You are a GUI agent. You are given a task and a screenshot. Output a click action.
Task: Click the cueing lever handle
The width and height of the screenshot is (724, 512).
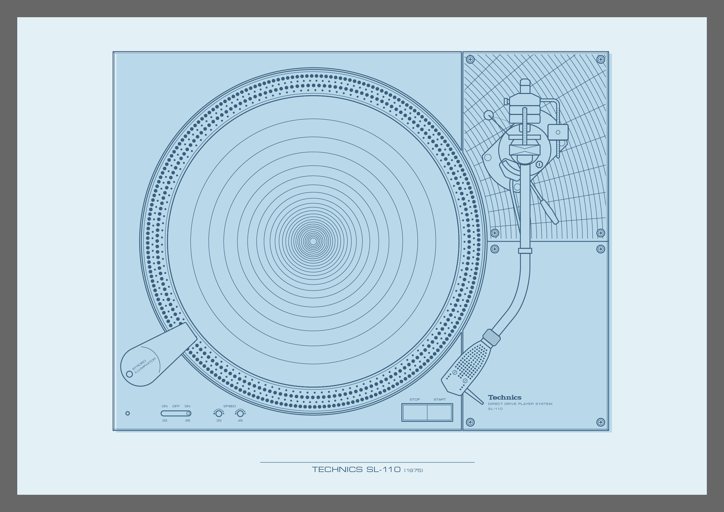550,212
